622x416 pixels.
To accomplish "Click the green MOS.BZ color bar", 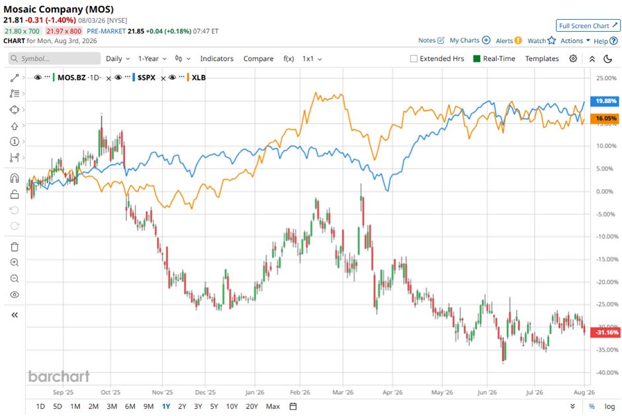I will pyautogui.click(x=54, y=77).
